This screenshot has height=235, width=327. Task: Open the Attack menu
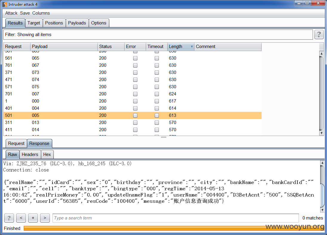pyautogui.click(x=11, y=13)
